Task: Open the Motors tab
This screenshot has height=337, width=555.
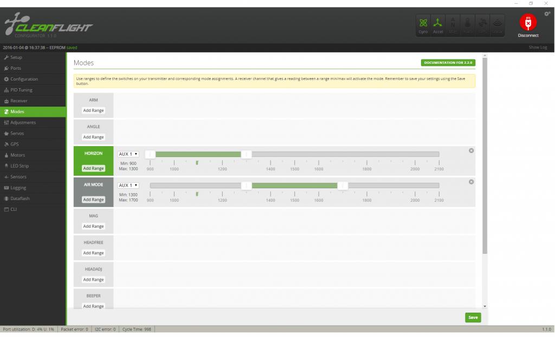Action: coord(17,155)
